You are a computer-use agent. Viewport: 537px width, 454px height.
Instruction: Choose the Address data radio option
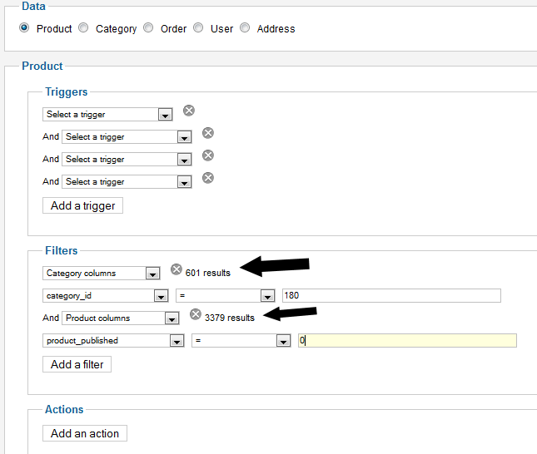pos(245,27)
